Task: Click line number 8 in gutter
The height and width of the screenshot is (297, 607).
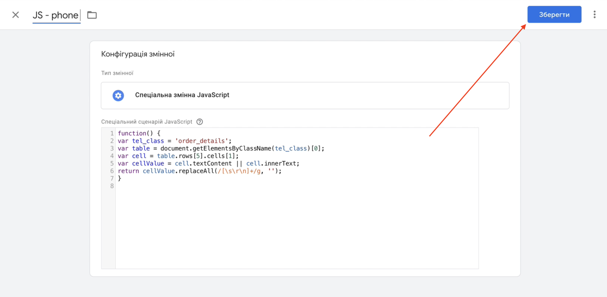Action: tap(112, 186)
